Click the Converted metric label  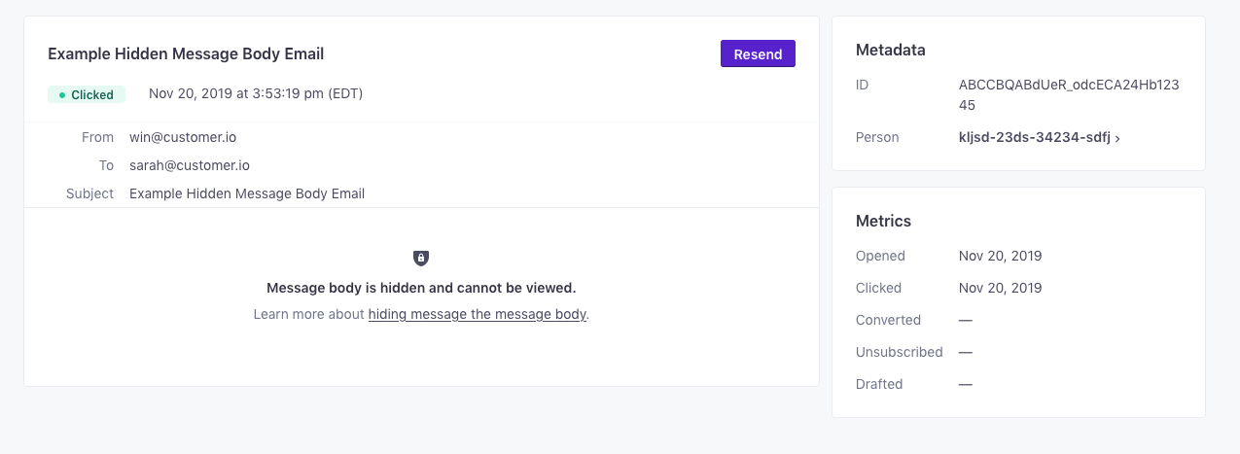(888, 320)
